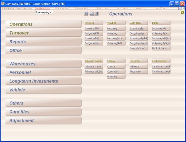
Task: Click the Invoices header button
Action: click(94, 23)
